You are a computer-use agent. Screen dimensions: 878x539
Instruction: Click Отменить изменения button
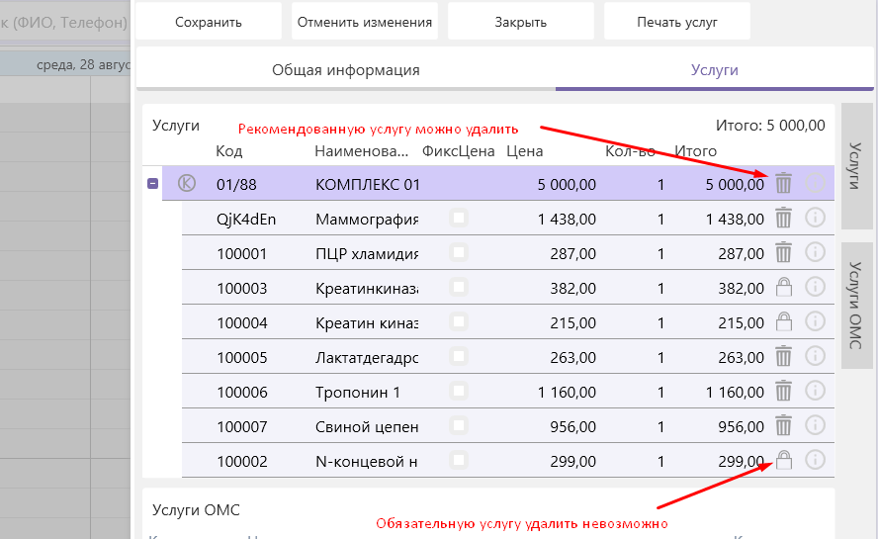[x=365, y=22]
